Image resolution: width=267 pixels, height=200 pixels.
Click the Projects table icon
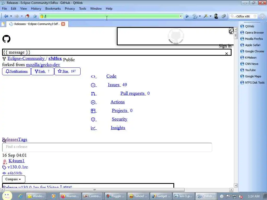[x=93, y=111]
